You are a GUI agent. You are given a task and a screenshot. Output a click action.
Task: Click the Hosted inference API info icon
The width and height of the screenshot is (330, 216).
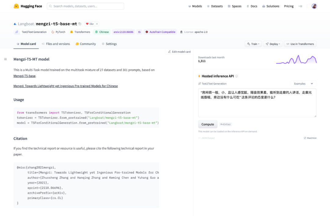coord(237,76)
